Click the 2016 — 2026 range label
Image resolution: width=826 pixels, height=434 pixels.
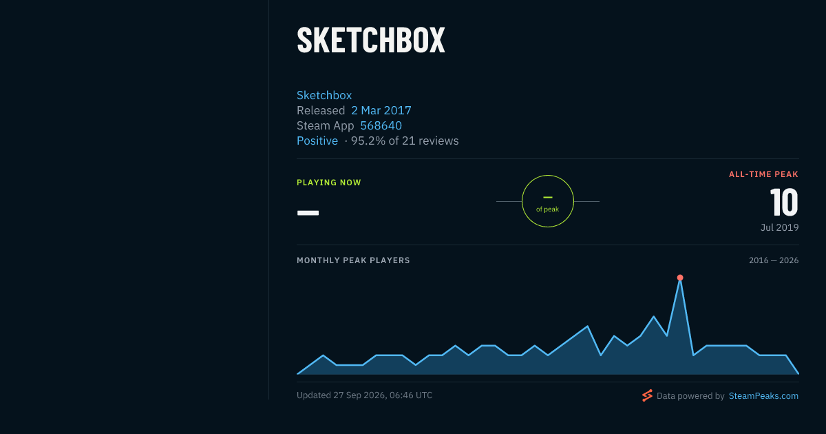774,260
